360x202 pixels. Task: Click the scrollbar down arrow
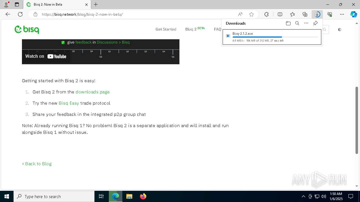(x=357, y=186)
